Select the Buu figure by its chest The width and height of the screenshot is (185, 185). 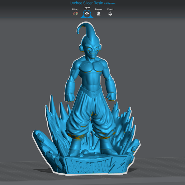[91, 67]
